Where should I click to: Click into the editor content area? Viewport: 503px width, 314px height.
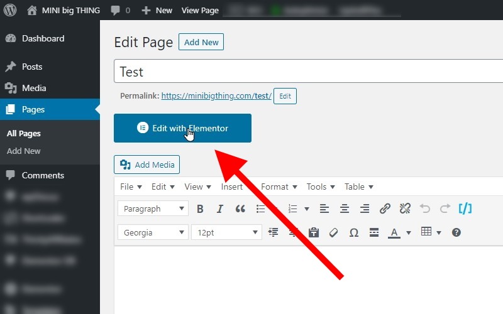[309, 280]
